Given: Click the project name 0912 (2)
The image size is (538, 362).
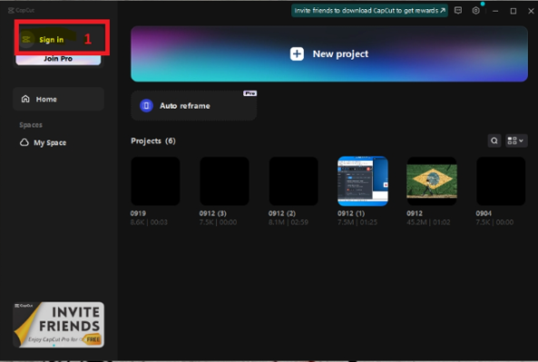Looking at the screenshot, I should (282, 214).
